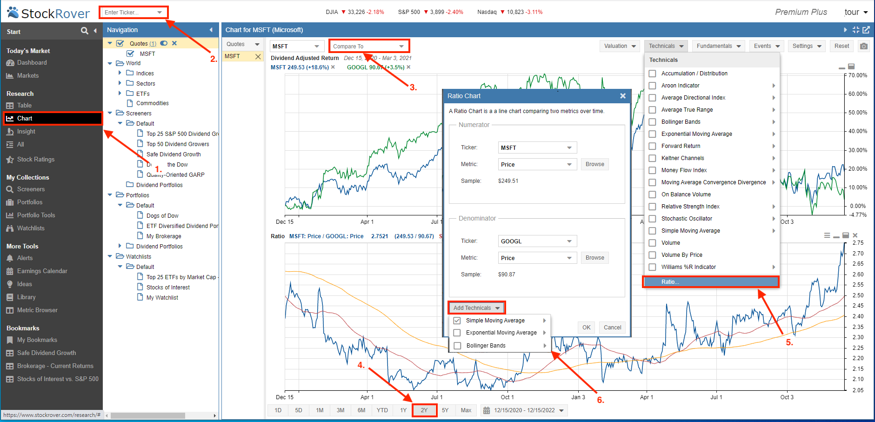Open the Enter Ticker dropdown

[x=160, y=12]
